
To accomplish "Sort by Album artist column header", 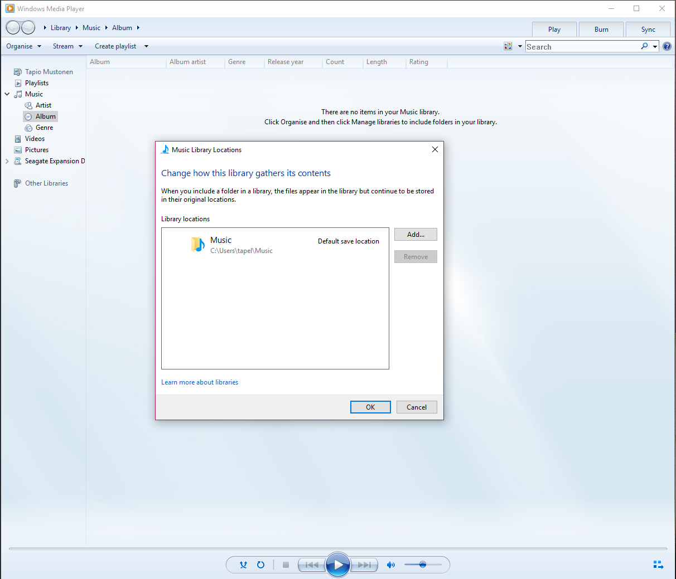I will pyautogui.click(x=195, y=62).
